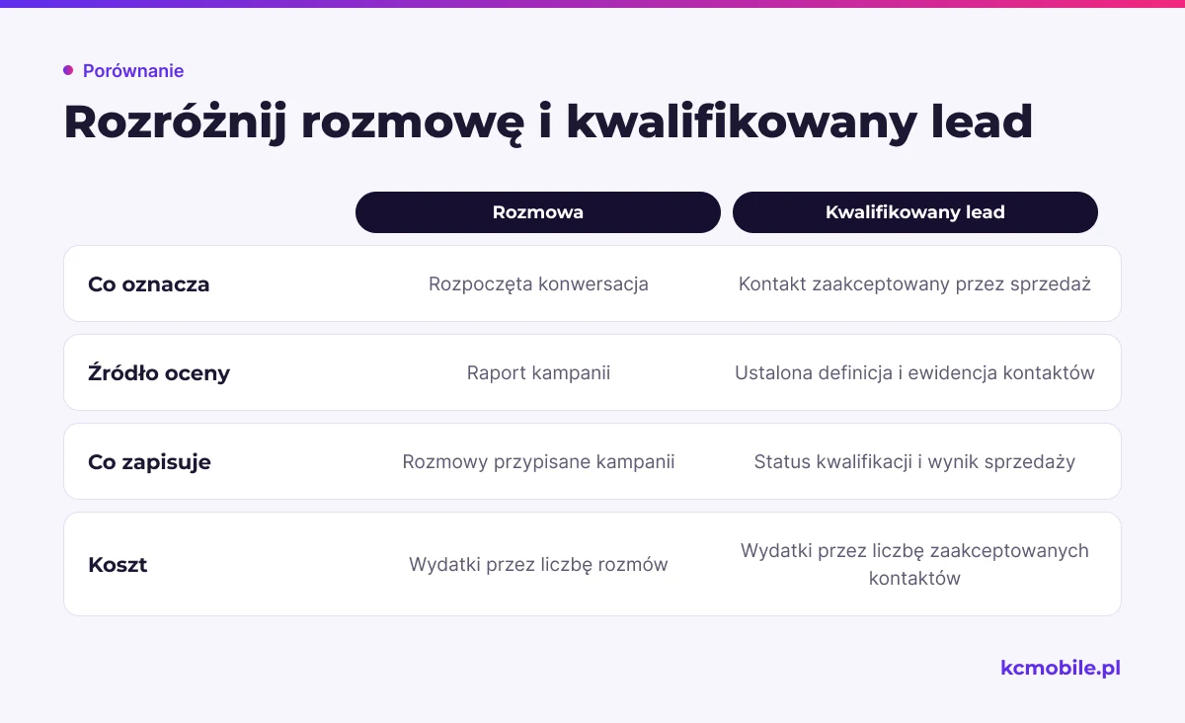Click the 'Porównanie' label
The image size is (1185, 723).
pyautogui.click(x=133, y=71)
